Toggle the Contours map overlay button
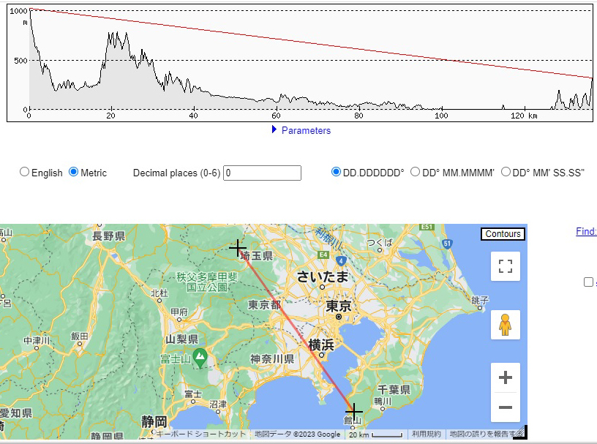597x444 pixels. pos(503,234)
